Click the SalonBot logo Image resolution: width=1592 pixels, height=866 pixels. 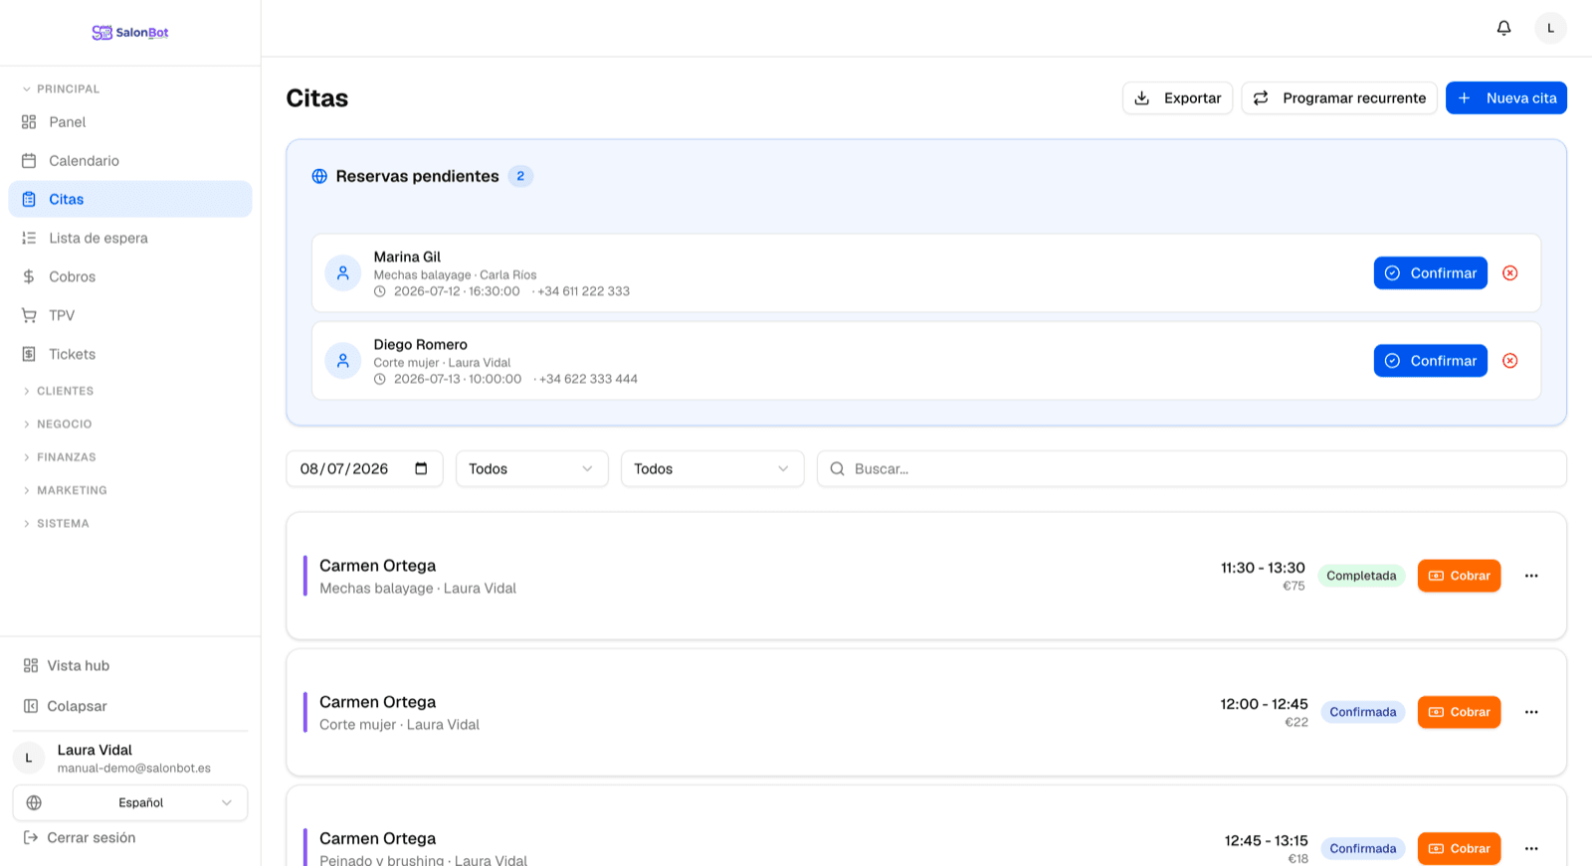(130, 33)
